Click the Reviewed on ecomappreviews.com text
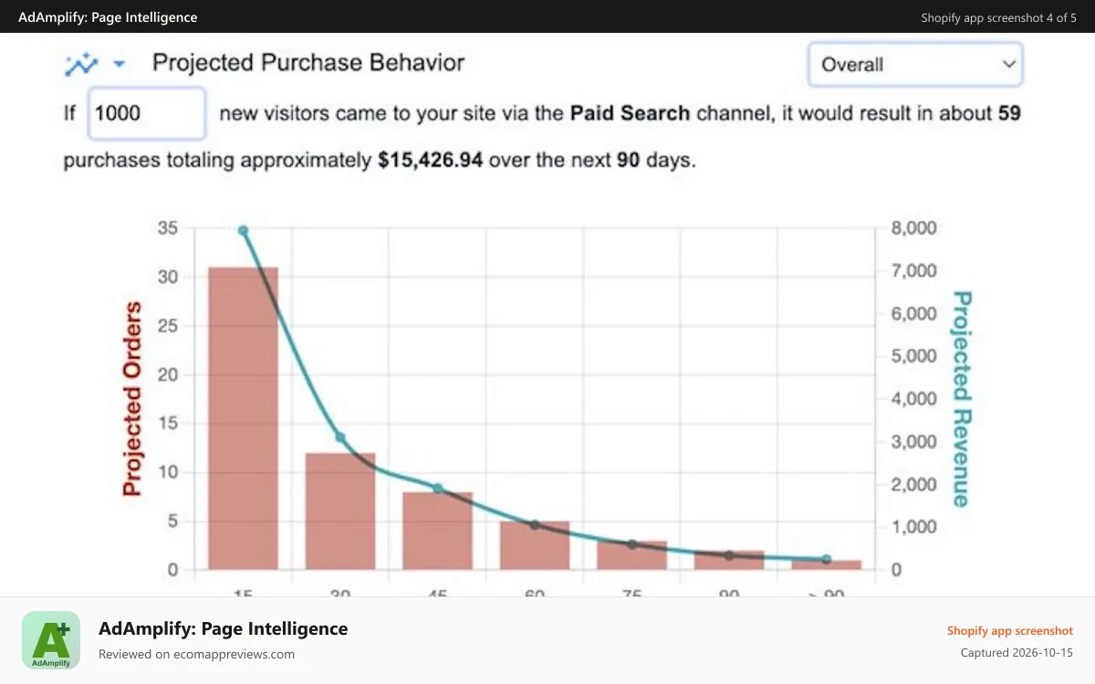Viewport: 1095px width, 684px height. tap(196, 654)
